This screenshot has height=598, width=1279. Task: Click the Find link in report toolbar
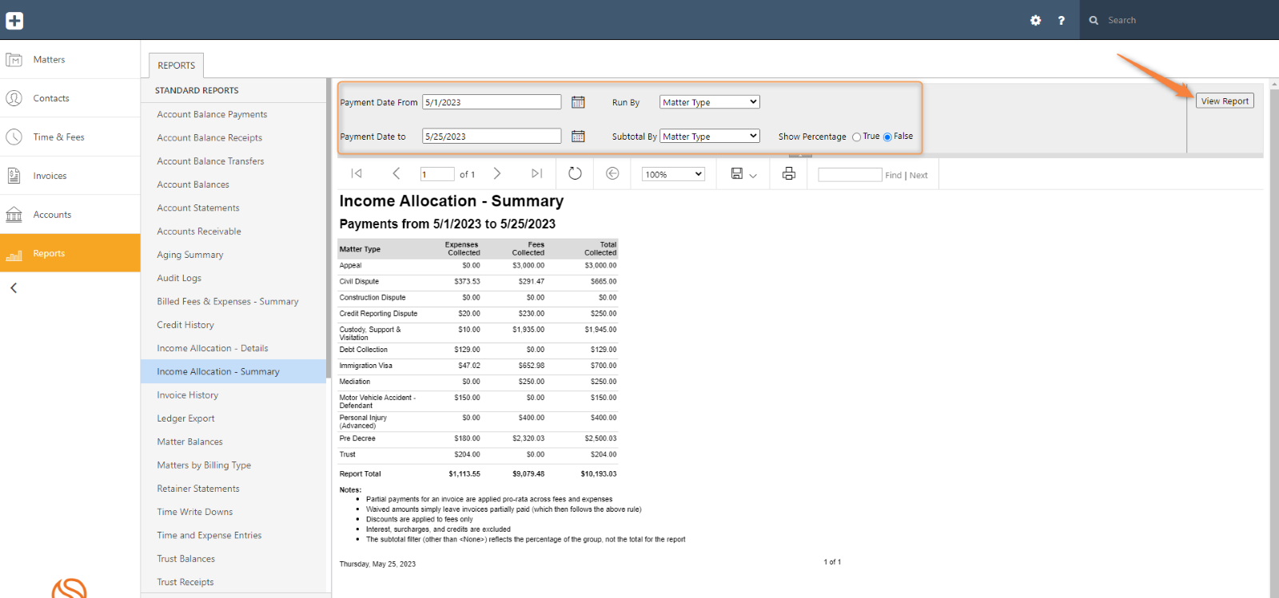893,175
